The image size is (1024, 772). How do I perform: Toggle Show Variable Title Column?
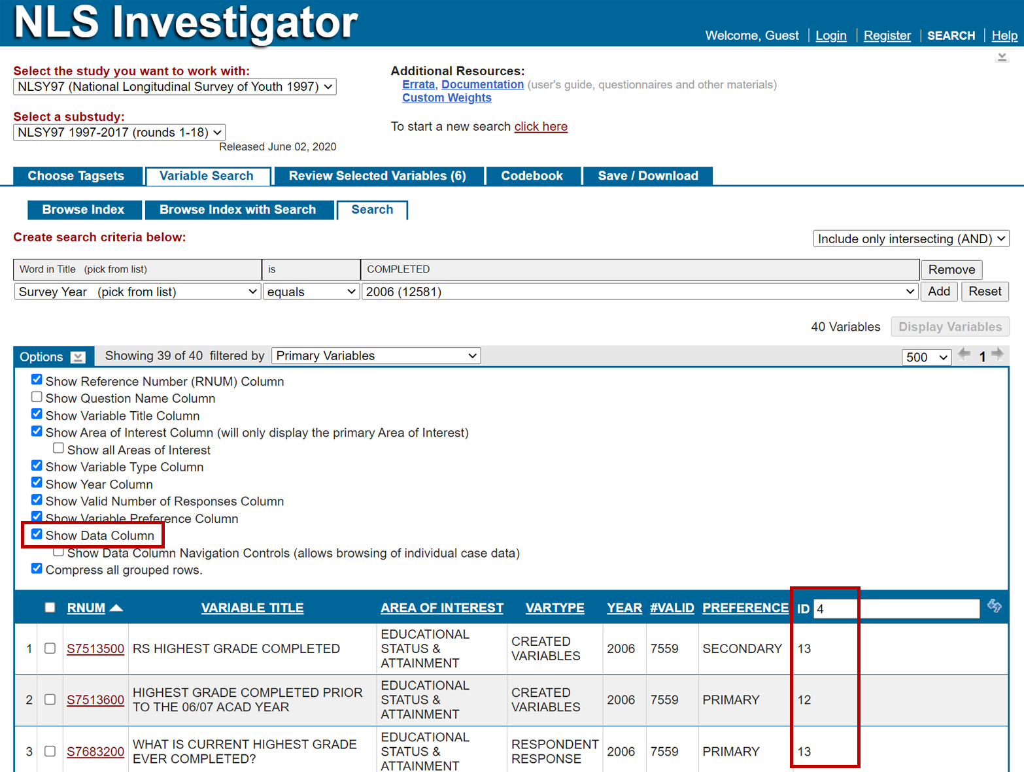37,414
